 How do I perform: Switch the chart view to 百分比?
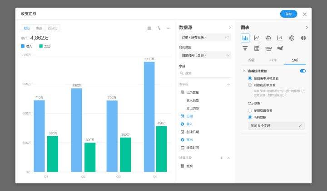[54, 28]
